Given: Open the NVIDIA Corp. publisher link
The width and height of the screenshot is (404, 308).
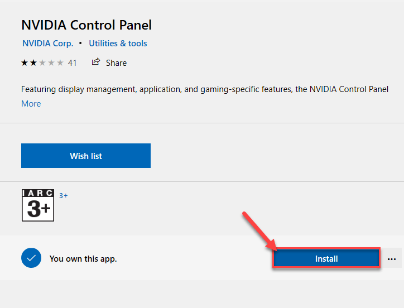Looking at the screenshot, I should 47,44.
